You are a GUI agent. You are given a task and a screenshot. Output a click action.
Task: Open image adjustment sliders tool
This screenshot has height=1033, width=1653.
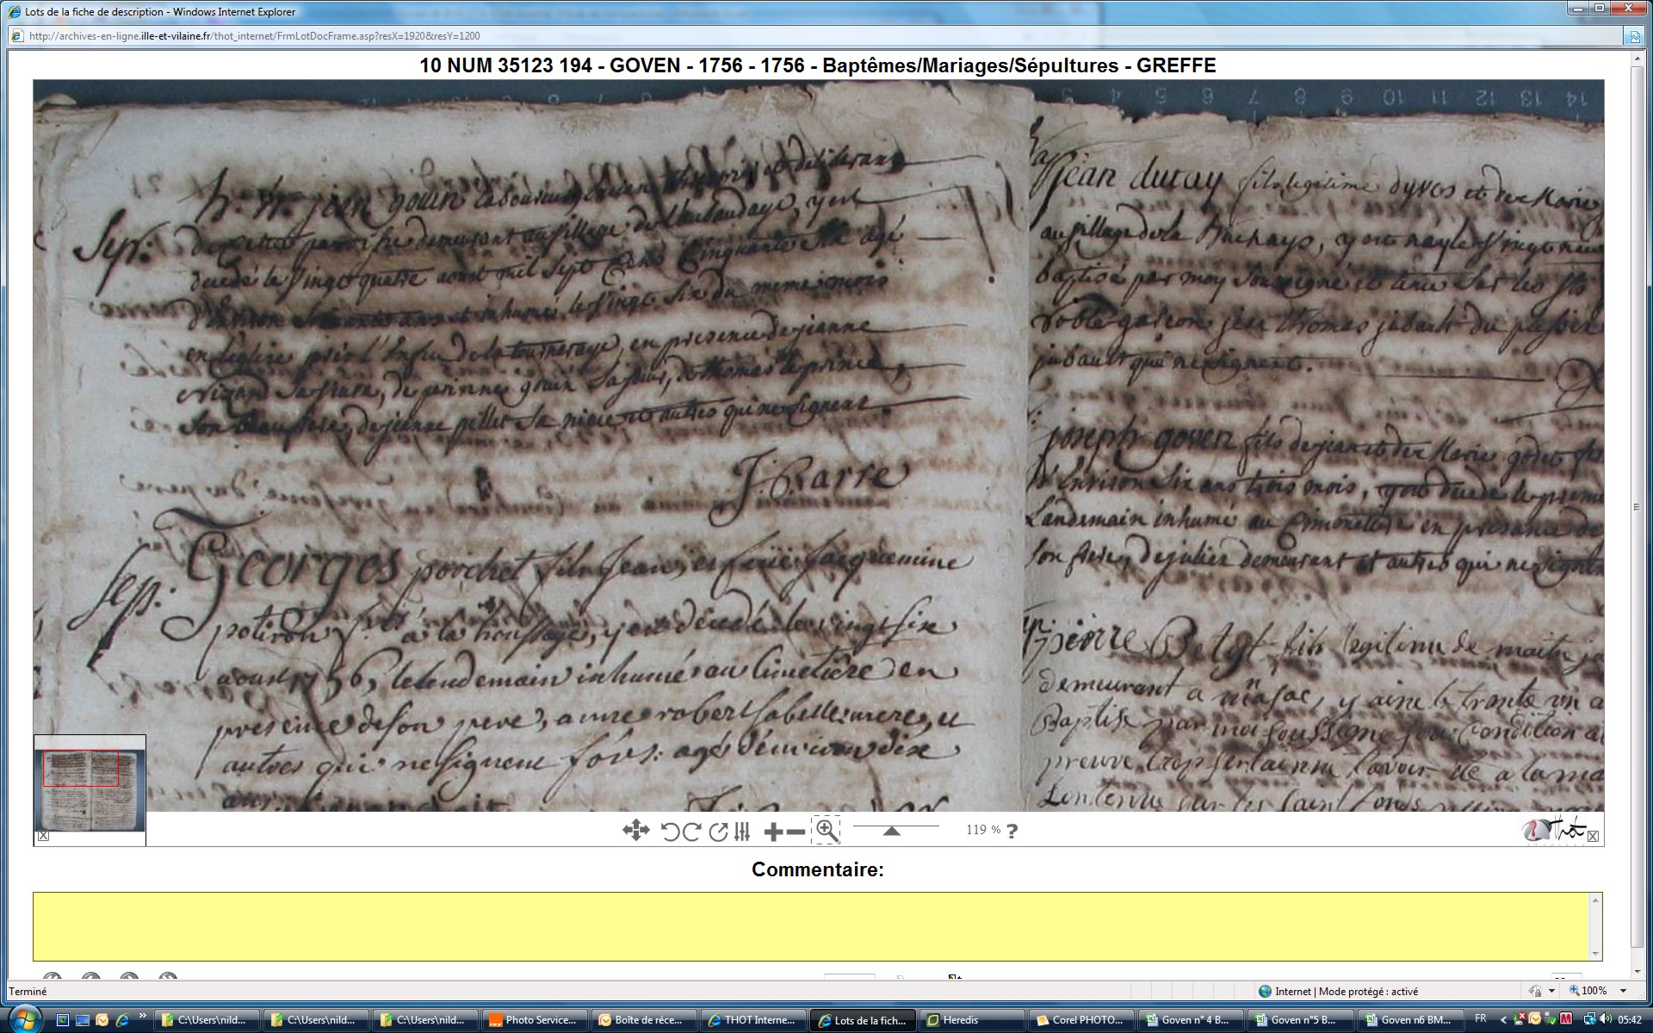coord(743,832)
